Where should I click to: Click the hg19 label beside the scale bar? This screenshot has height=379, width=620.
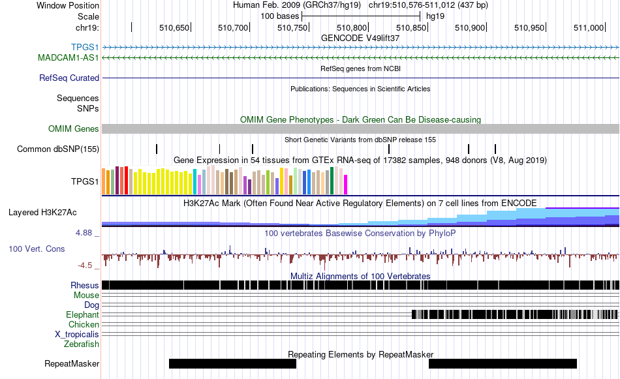[435, 16]
